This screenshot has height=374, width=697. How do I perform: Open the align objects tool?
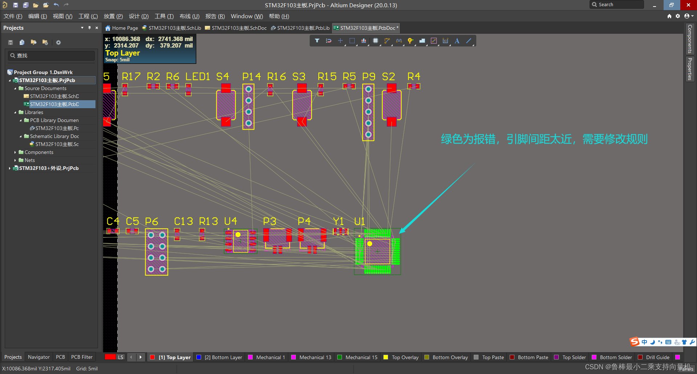click(x=363, y=41)
